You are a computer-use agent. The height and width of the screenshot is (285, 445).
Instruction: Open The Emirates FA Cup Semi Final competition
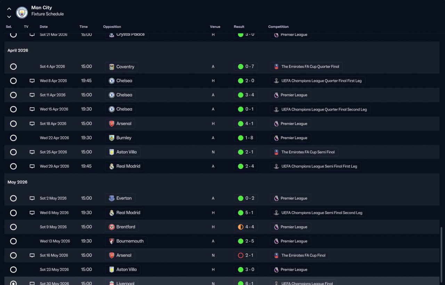(x=304, y=152)
